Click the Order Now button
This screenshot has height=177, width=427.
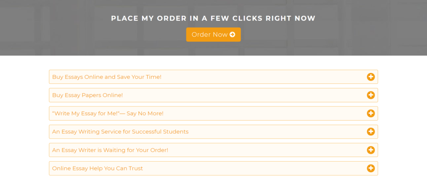coord(213,35)
